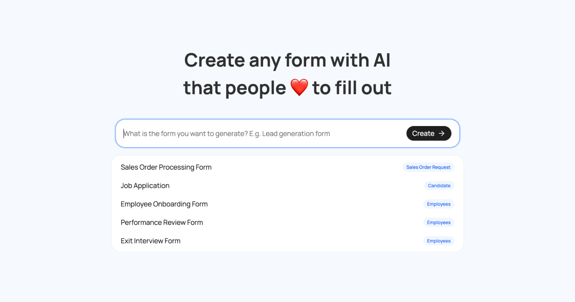The image size is (575, 302).
Task: Click Employees tag beside Exit Interview Form
Action: (438, 241)
